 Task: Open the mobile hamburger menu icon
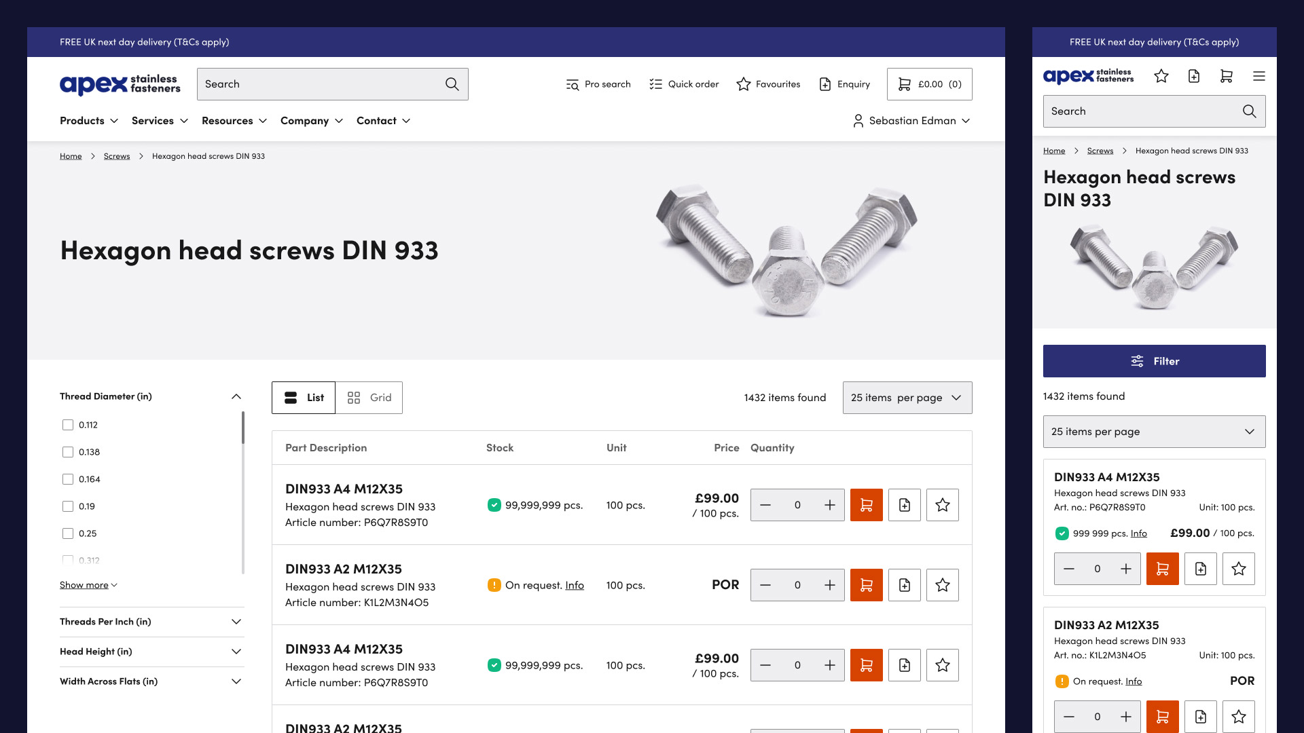click(1258, 76)
